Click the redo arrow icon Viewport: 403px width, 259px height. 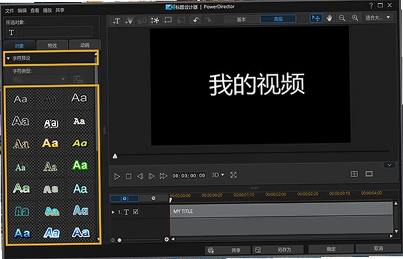coord(208,20)
